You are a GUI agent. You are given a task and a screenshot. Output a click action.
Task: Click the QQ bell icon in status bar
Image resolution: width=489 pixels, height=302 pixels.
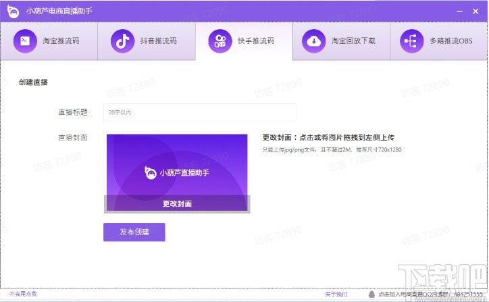click(371, 294)
